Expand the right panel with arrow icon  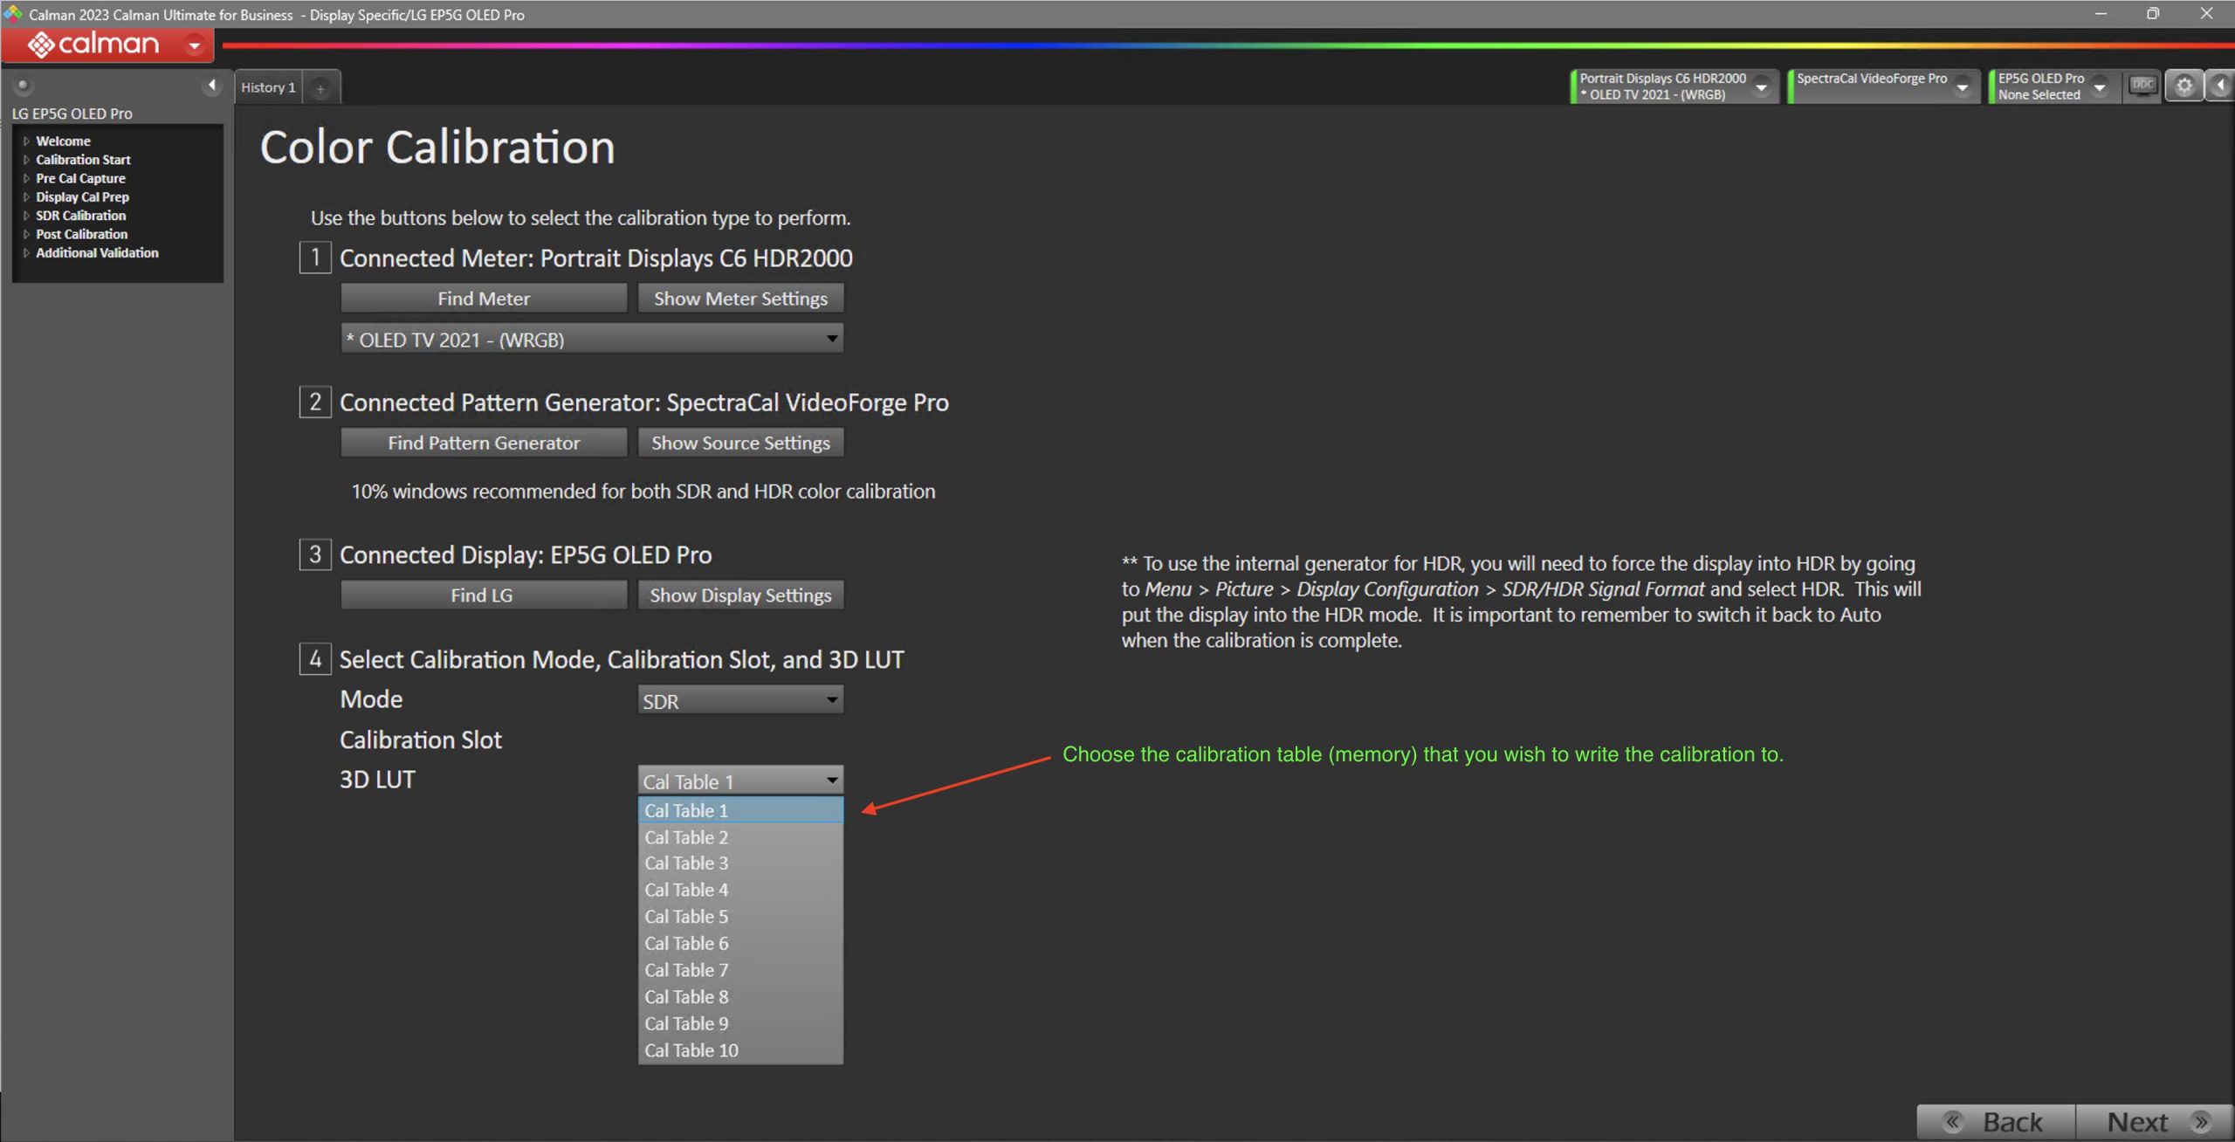[2220, 86]
